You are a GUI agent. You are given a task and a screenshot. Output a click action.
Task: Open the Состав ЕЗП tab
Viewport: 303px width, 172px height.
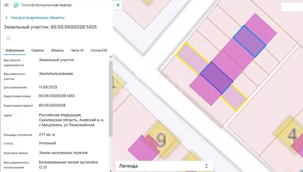point(99,50)
